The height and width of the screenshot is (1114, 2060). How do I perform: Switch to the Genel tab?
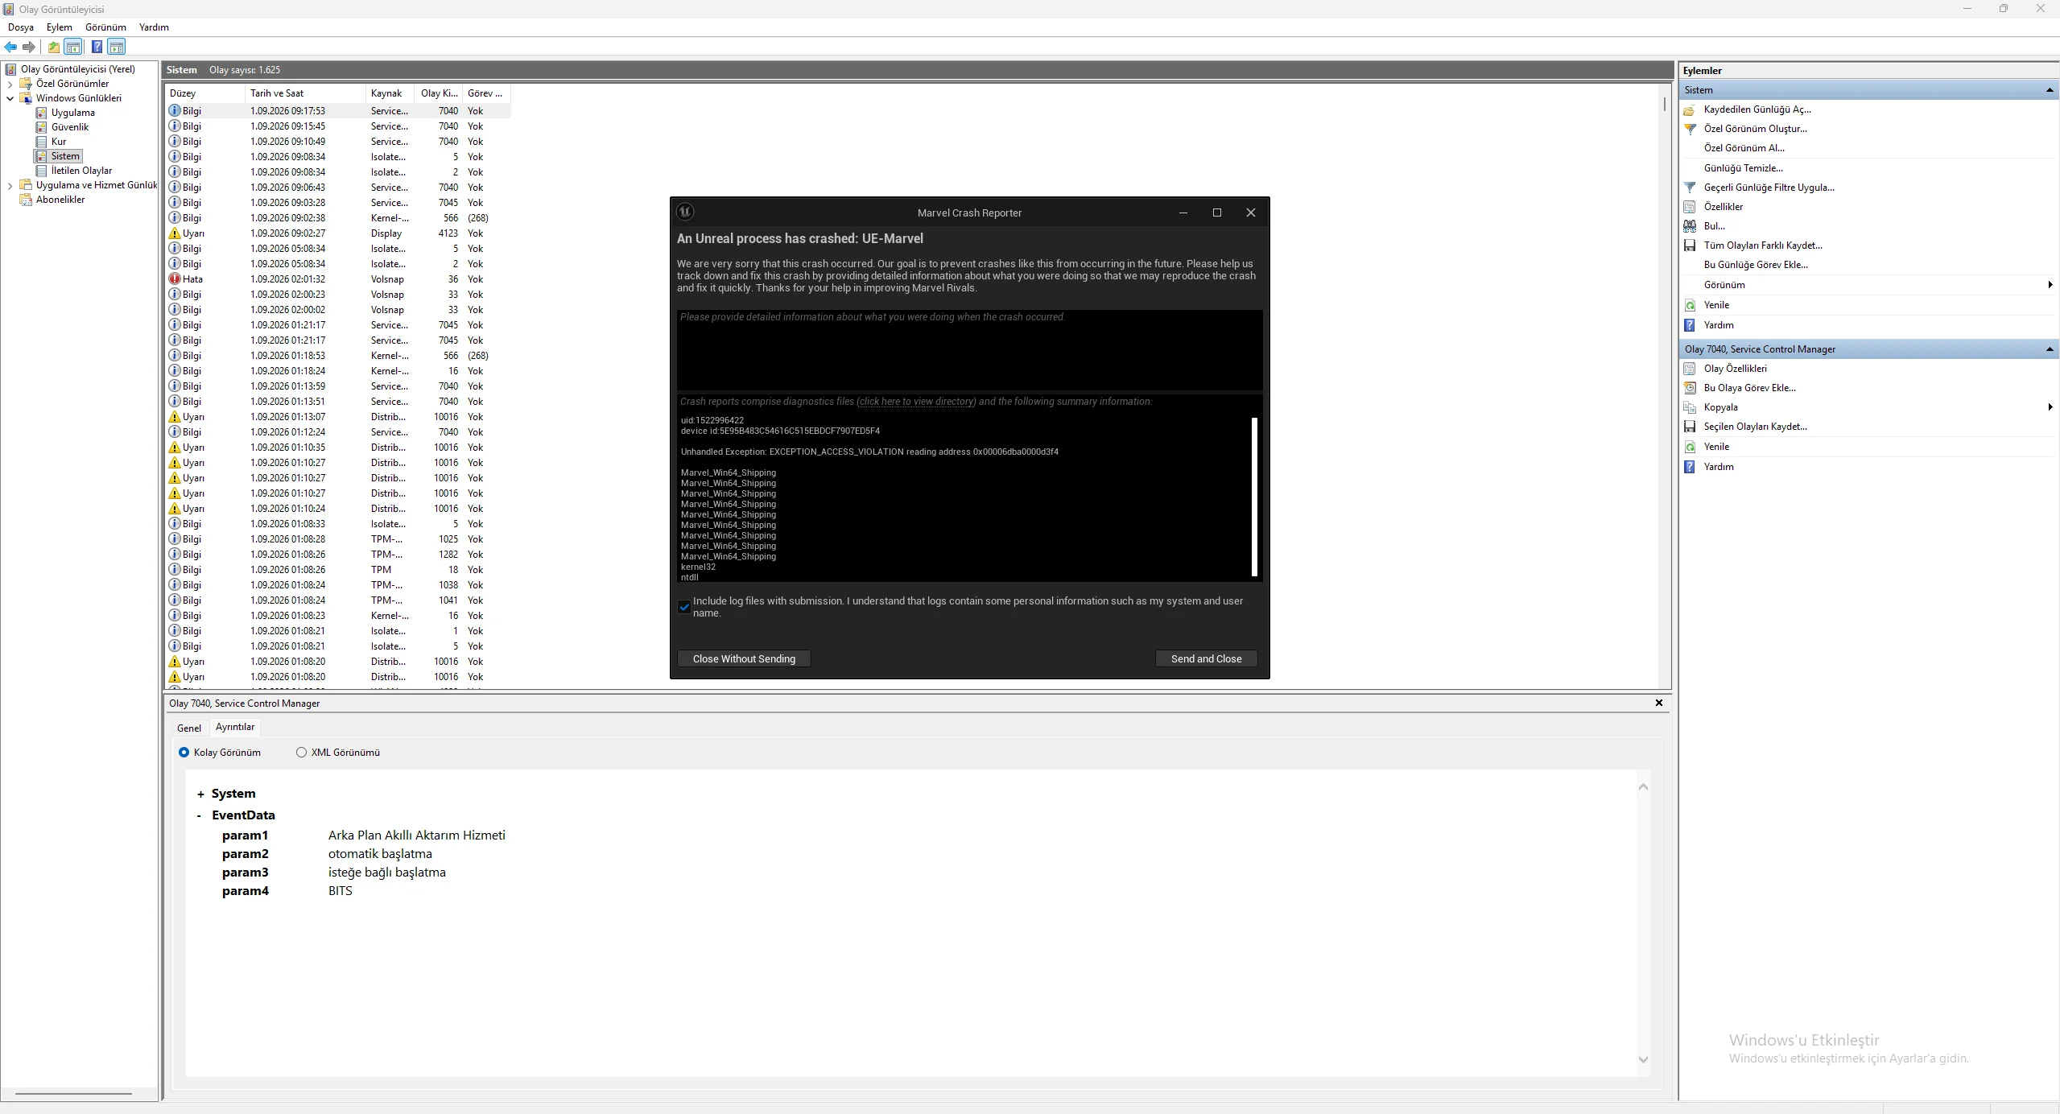[189, 728]
